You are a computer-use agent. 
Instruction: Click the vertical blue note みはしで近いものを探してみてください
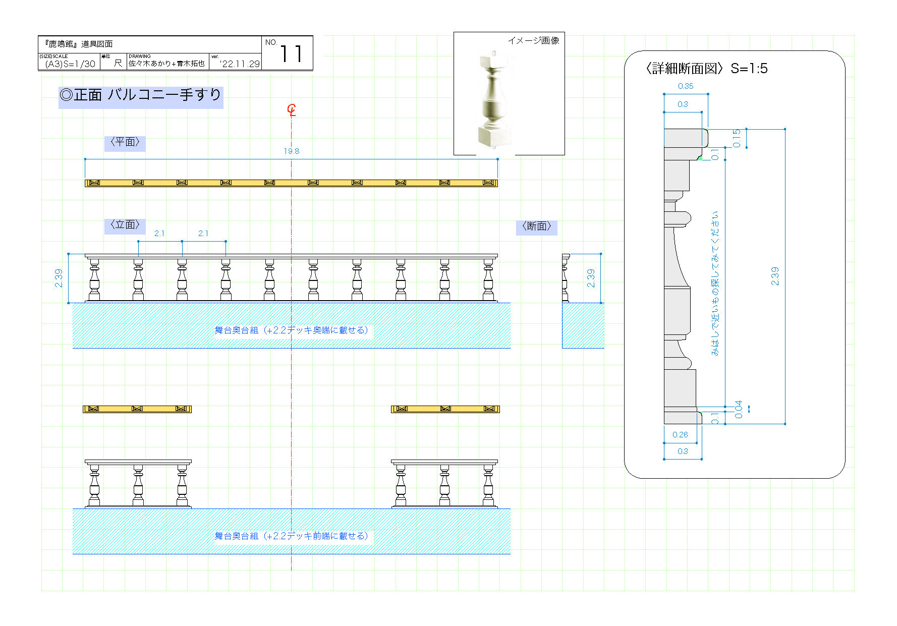pos(715,283)
